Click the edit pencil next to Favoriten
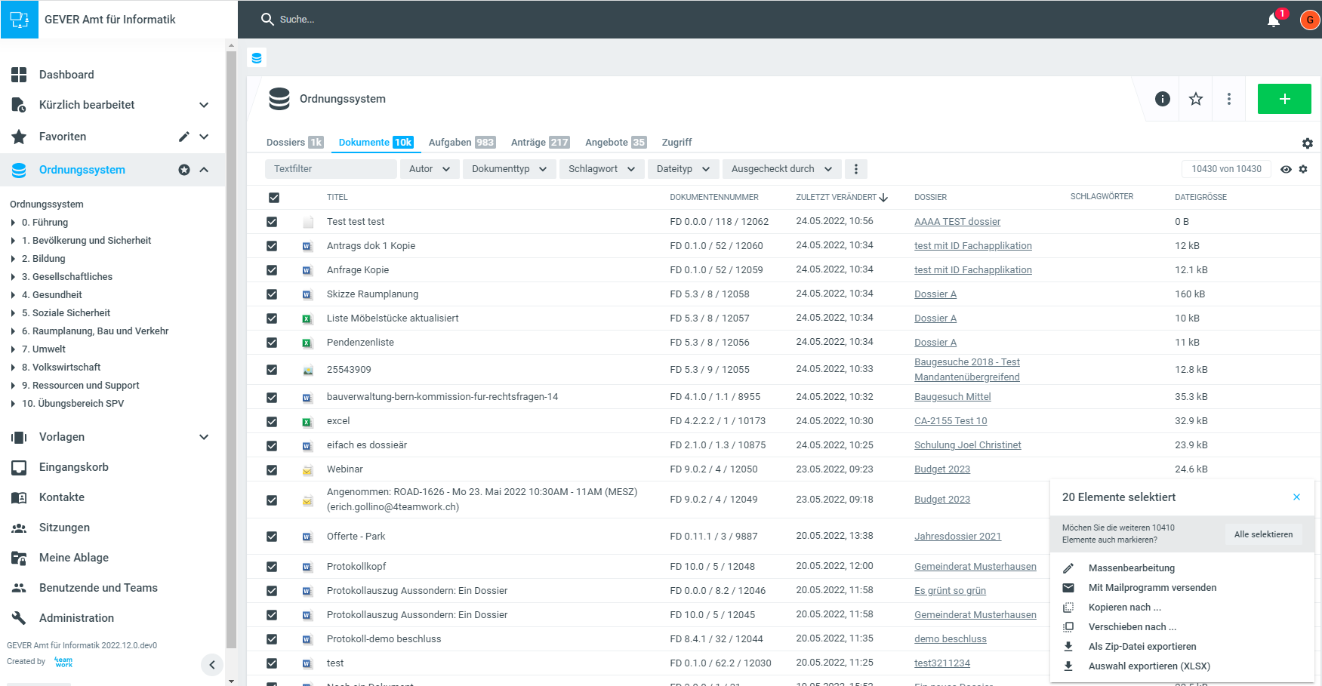The image size is (1322, 686). pyautogui.click(x=183, y=137)
